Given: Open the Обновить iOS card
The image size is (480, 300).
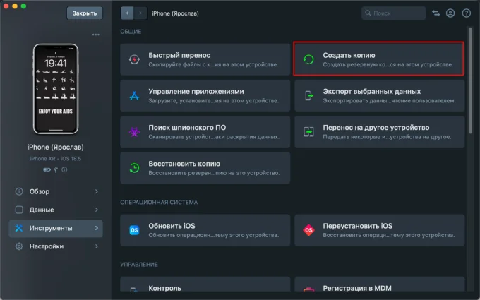Looking at the screenshot, I should point(205,230).
